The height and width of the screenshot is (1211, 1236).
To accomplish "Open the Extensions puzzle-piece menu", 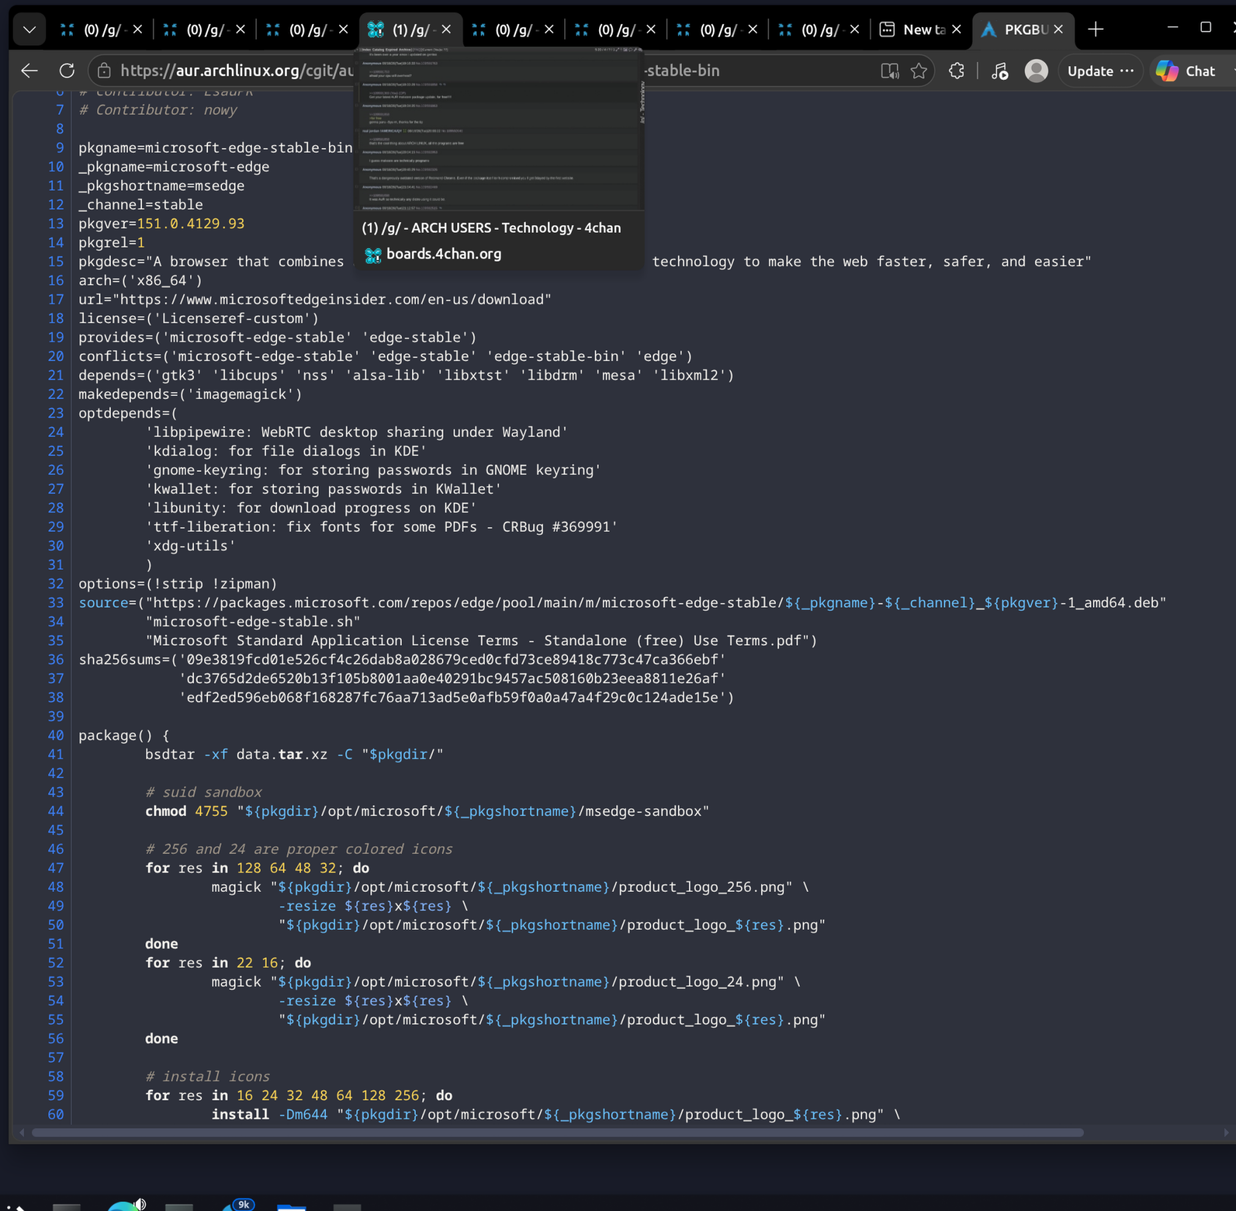I will click(956, 70).
